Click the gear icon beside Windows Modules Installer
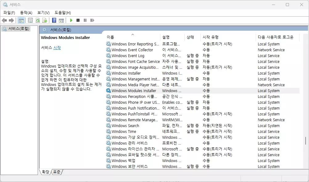Screen dimensions: 309x182 click(108, 91)
